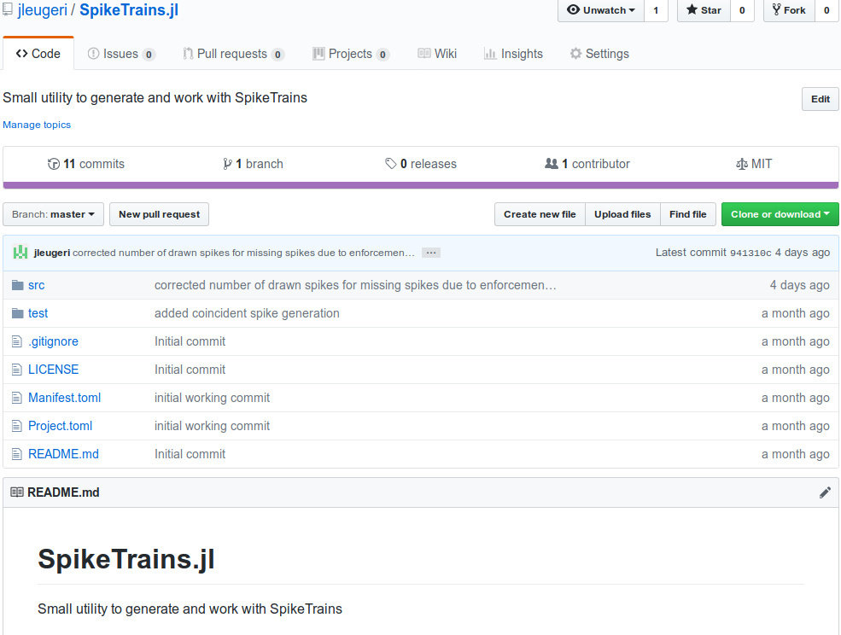The width and height of the screenshot is (841, 635).
Task: Edit README with pencil icon
Action: [x=825, y=492]
